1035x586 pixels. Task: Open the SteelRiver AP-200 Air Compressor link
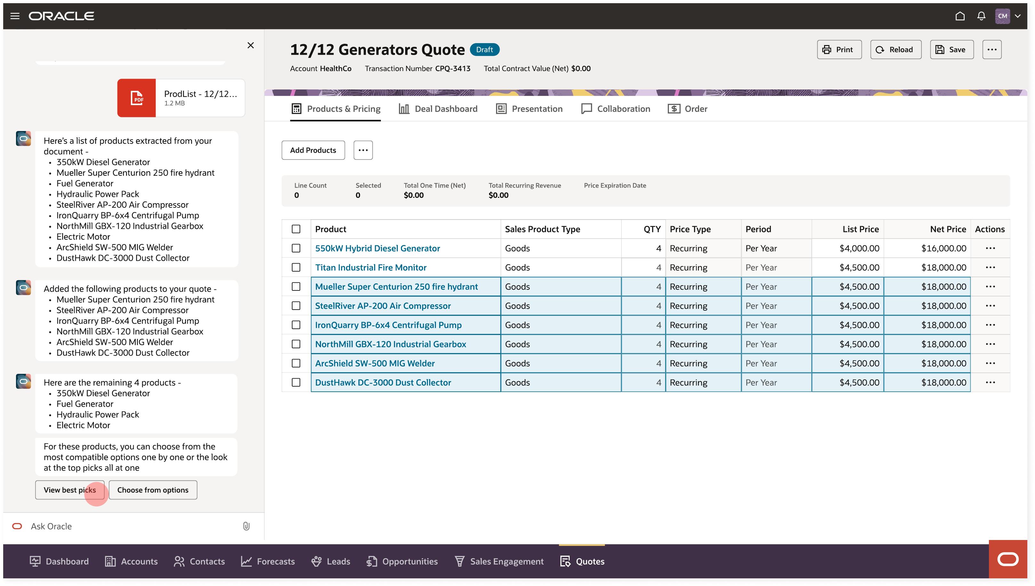pos(382,306)
